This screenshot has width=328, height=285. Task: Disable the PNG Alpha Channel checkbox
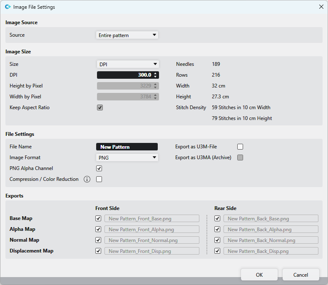pyautogui.click(x=99, y=169)
